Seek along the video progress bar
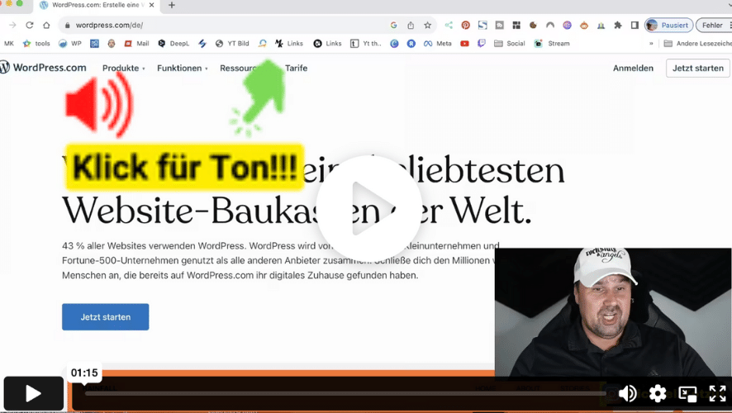732x413 pixels. point(345,393)
